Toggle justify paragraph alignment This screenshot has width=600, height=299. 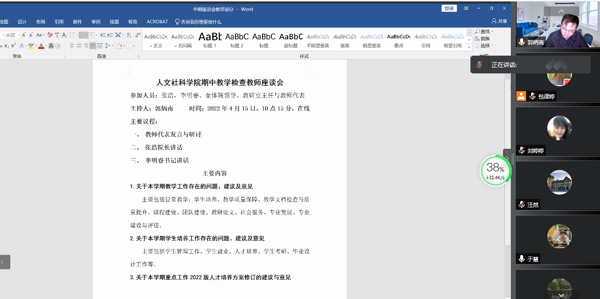(93, 46)
